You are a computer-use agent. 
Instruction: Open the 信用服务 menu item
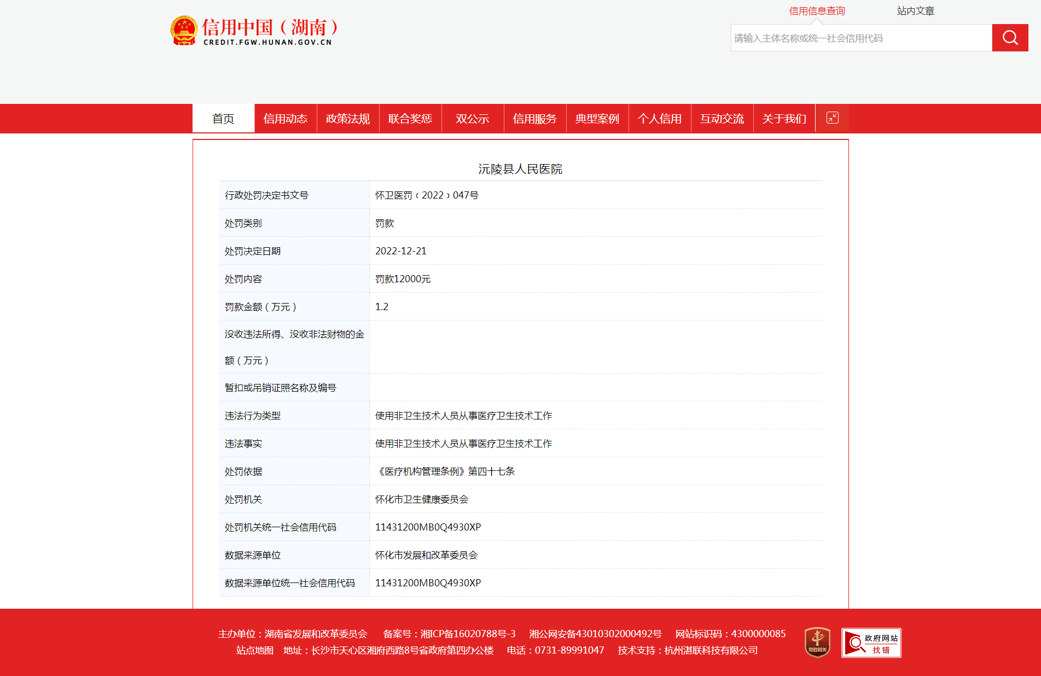tap(535, 119)
